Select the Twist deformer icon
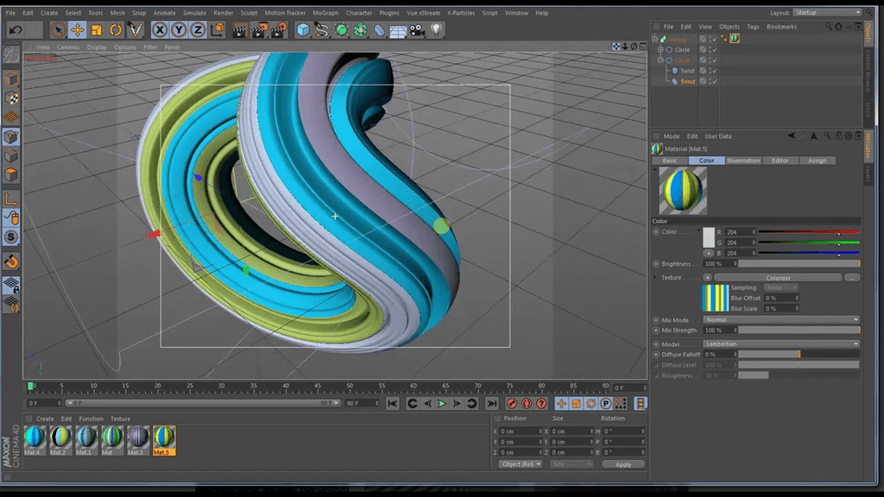 (x=676, y=71)
